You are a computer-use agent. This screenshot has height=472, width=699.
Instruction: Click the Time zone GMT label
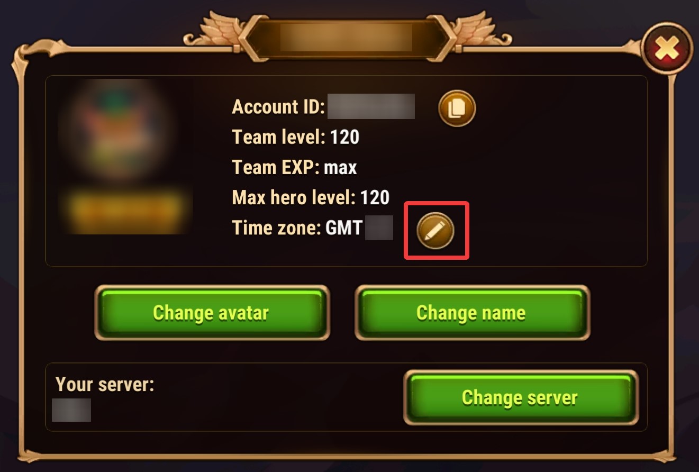pos(297,228)
